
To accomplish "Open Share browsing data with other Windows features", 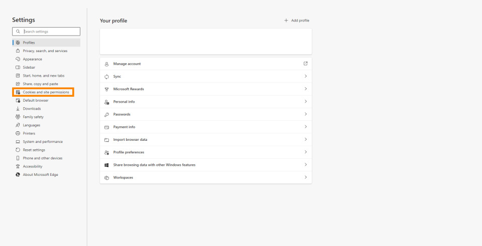I will (154, 165).
